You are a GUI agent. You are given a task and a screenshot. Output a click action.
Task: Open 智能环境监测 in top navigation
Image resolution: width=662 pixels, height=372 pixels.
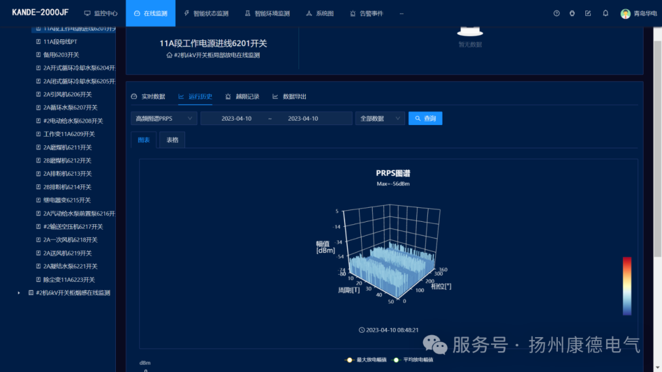tap(267, 13)
